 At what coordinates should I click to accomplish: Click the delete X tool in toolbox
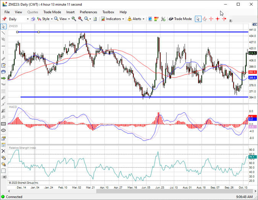[3, 151]
